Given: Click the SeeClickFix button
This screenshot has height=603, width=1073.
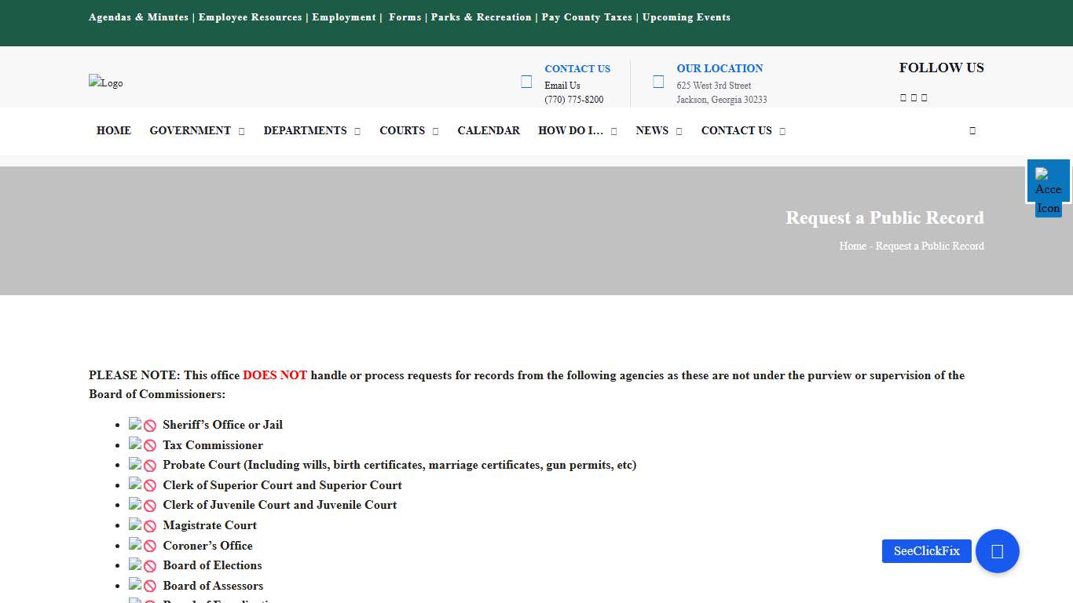Looking at the screenshot, I should coord(926,551).
